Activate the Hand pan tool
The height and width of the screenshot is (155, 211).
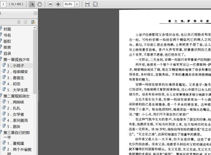(39, 4)
